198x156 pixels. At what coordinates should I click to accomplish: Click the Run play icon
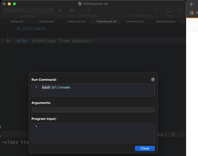[60, 10]
